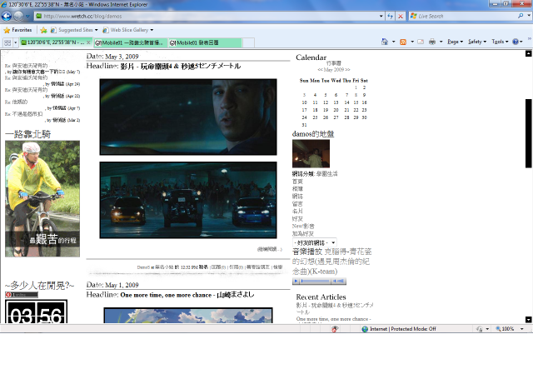Click the wretch.cc address bar
This screenshot has height=384, width=533.
(x=206, y=16)
